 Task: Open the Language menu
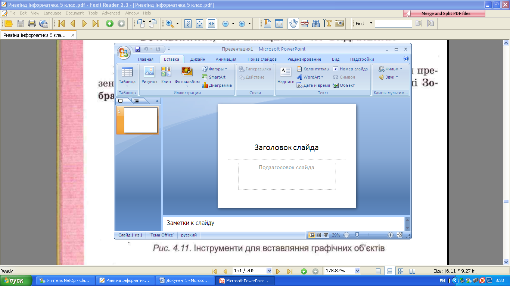52,13
